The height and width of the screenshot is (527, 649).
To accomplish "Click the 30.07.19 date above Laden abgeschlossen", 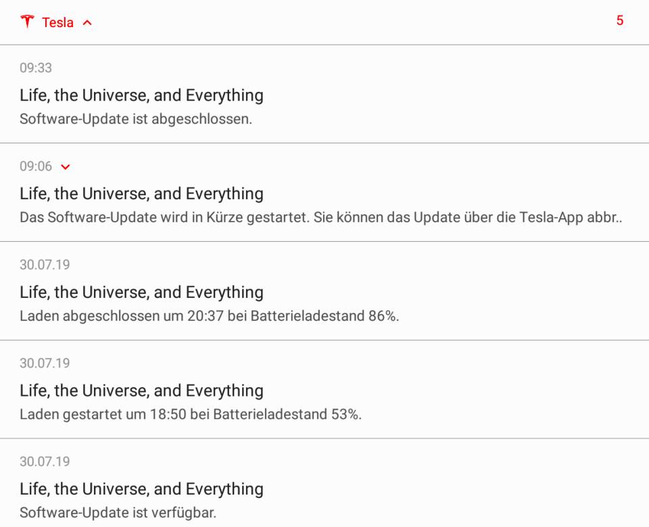I will coord(45,265).
